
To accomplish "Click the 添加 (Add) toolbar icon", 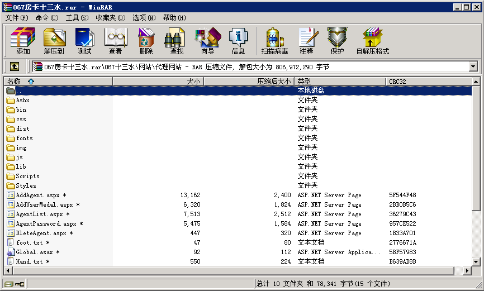I will [23, 41].
